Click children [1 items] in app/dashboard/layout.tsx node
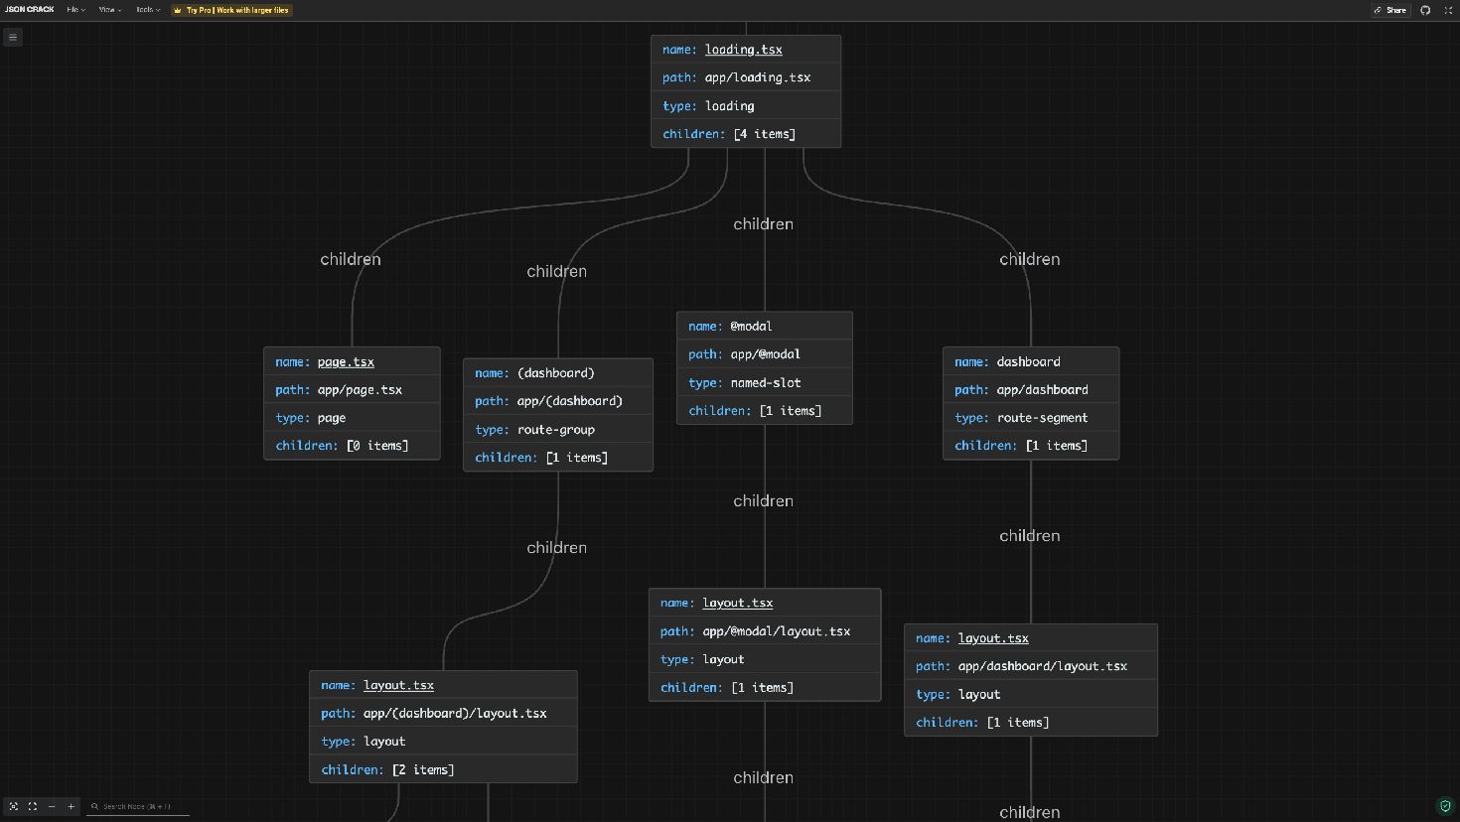1460x822 pixels. 1031,723
